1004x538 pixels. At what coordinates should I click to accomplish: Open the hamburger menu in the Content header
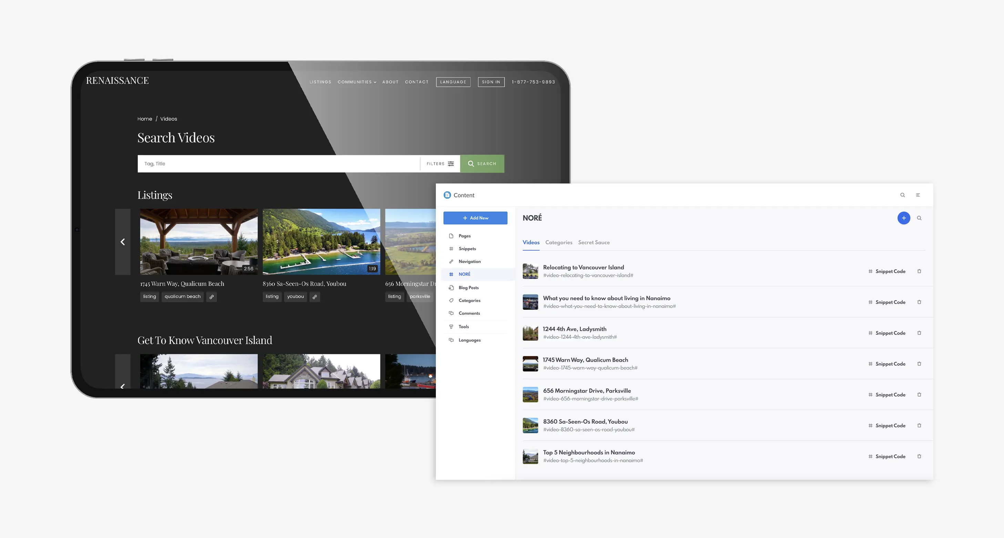(x=918, y=195)
